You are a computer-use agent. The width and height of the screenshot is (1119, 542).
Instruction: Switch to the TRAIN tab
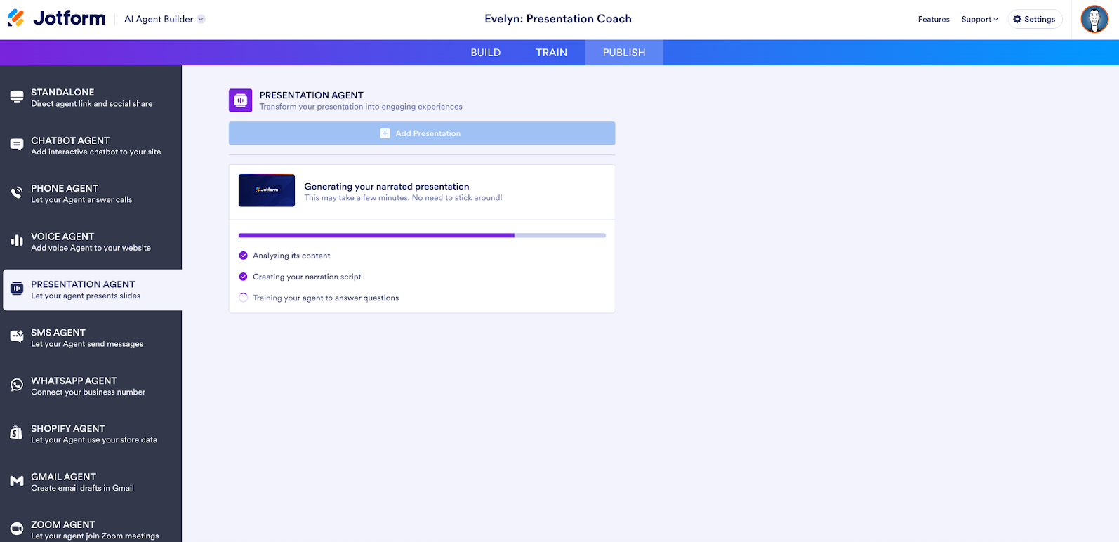click(x=552, y=53)
